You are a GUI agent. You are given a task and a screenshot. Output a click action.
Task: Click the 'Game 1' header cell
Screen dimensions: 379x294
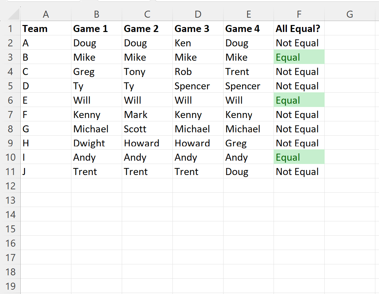pyautogui.click(x=96, y=29)
